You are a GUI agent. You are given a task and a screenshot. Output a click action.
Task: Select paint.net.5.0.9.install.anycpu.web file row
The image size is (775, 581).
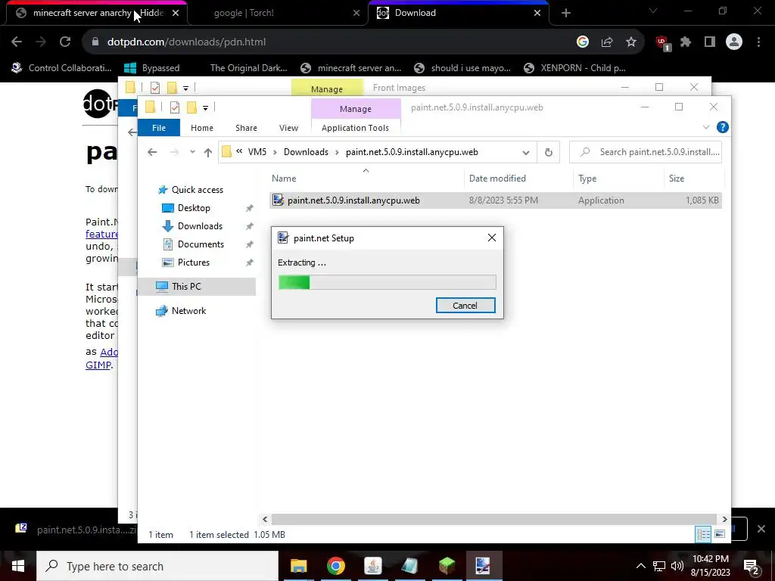click(x=495, y=200)
